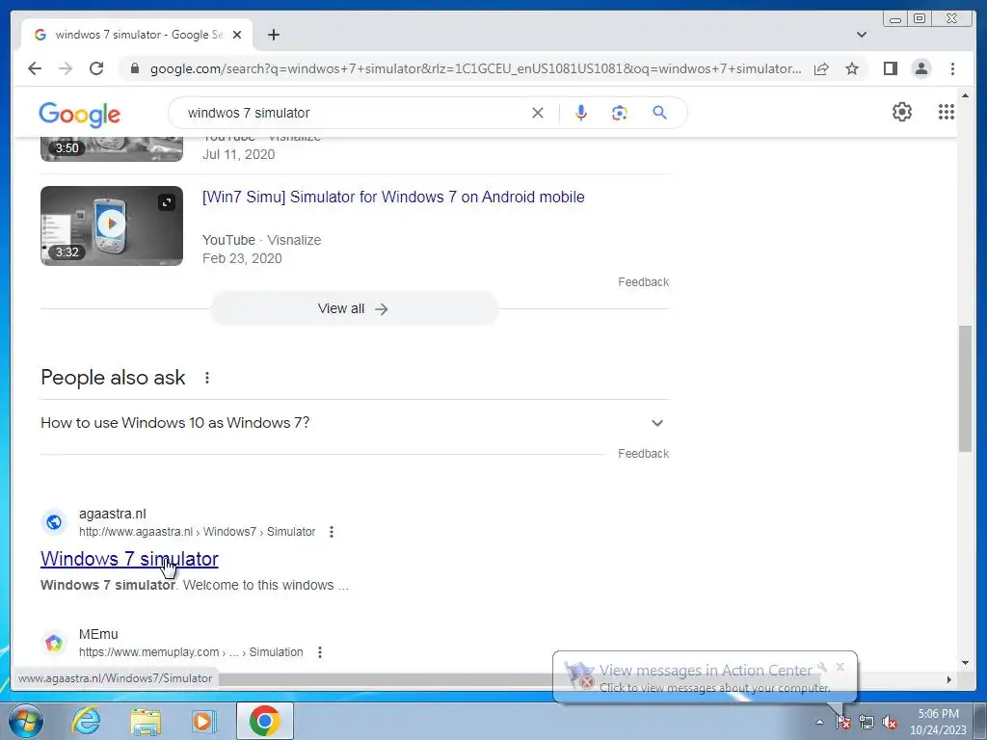
Task: Open more options for MEmu result
Action: 320,652
